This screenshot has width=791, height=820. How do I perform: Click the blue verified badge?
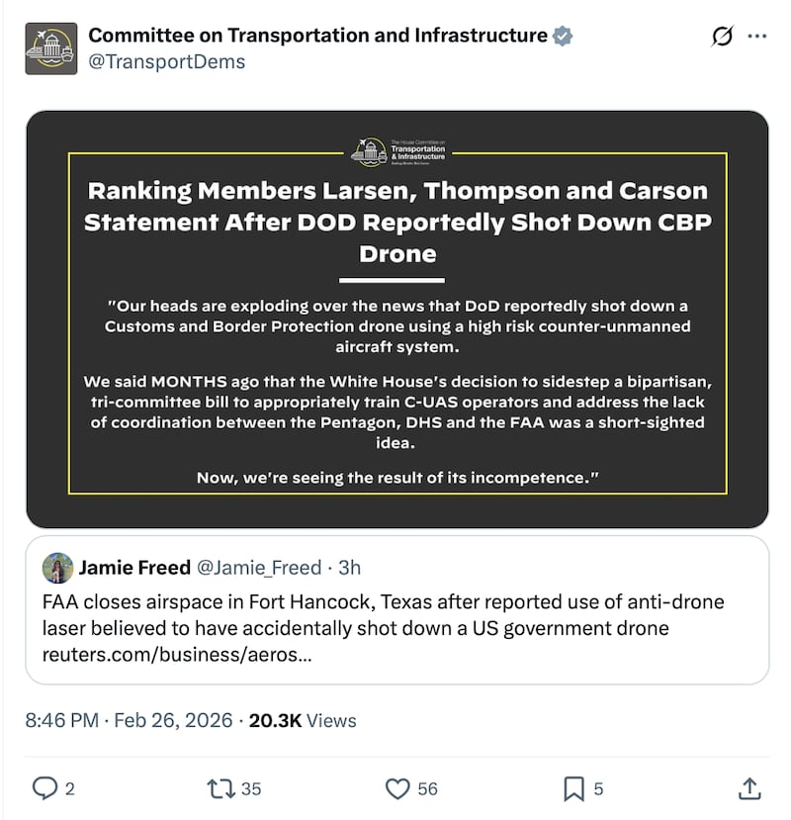(x=563, y=36)
